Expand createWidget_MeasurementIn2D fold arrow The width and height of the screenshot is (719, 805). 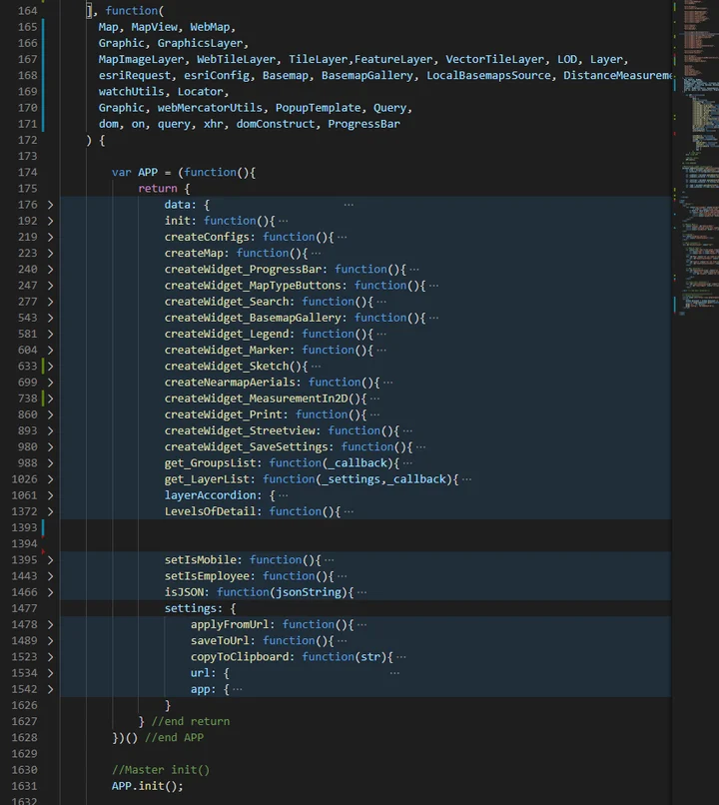[x=50, y=399]
